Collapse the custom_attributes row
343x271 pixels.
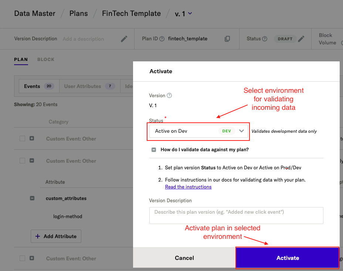[x=32, y=198]
